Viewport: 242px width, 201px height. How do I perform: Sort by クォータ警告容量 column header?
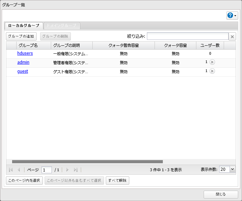coord(124,45)
